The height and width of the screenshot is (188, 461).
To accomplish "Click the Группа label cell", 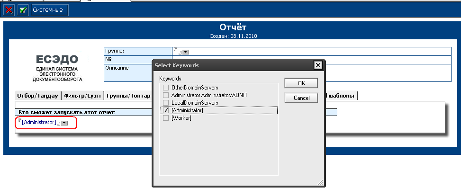I will point(138,51).
